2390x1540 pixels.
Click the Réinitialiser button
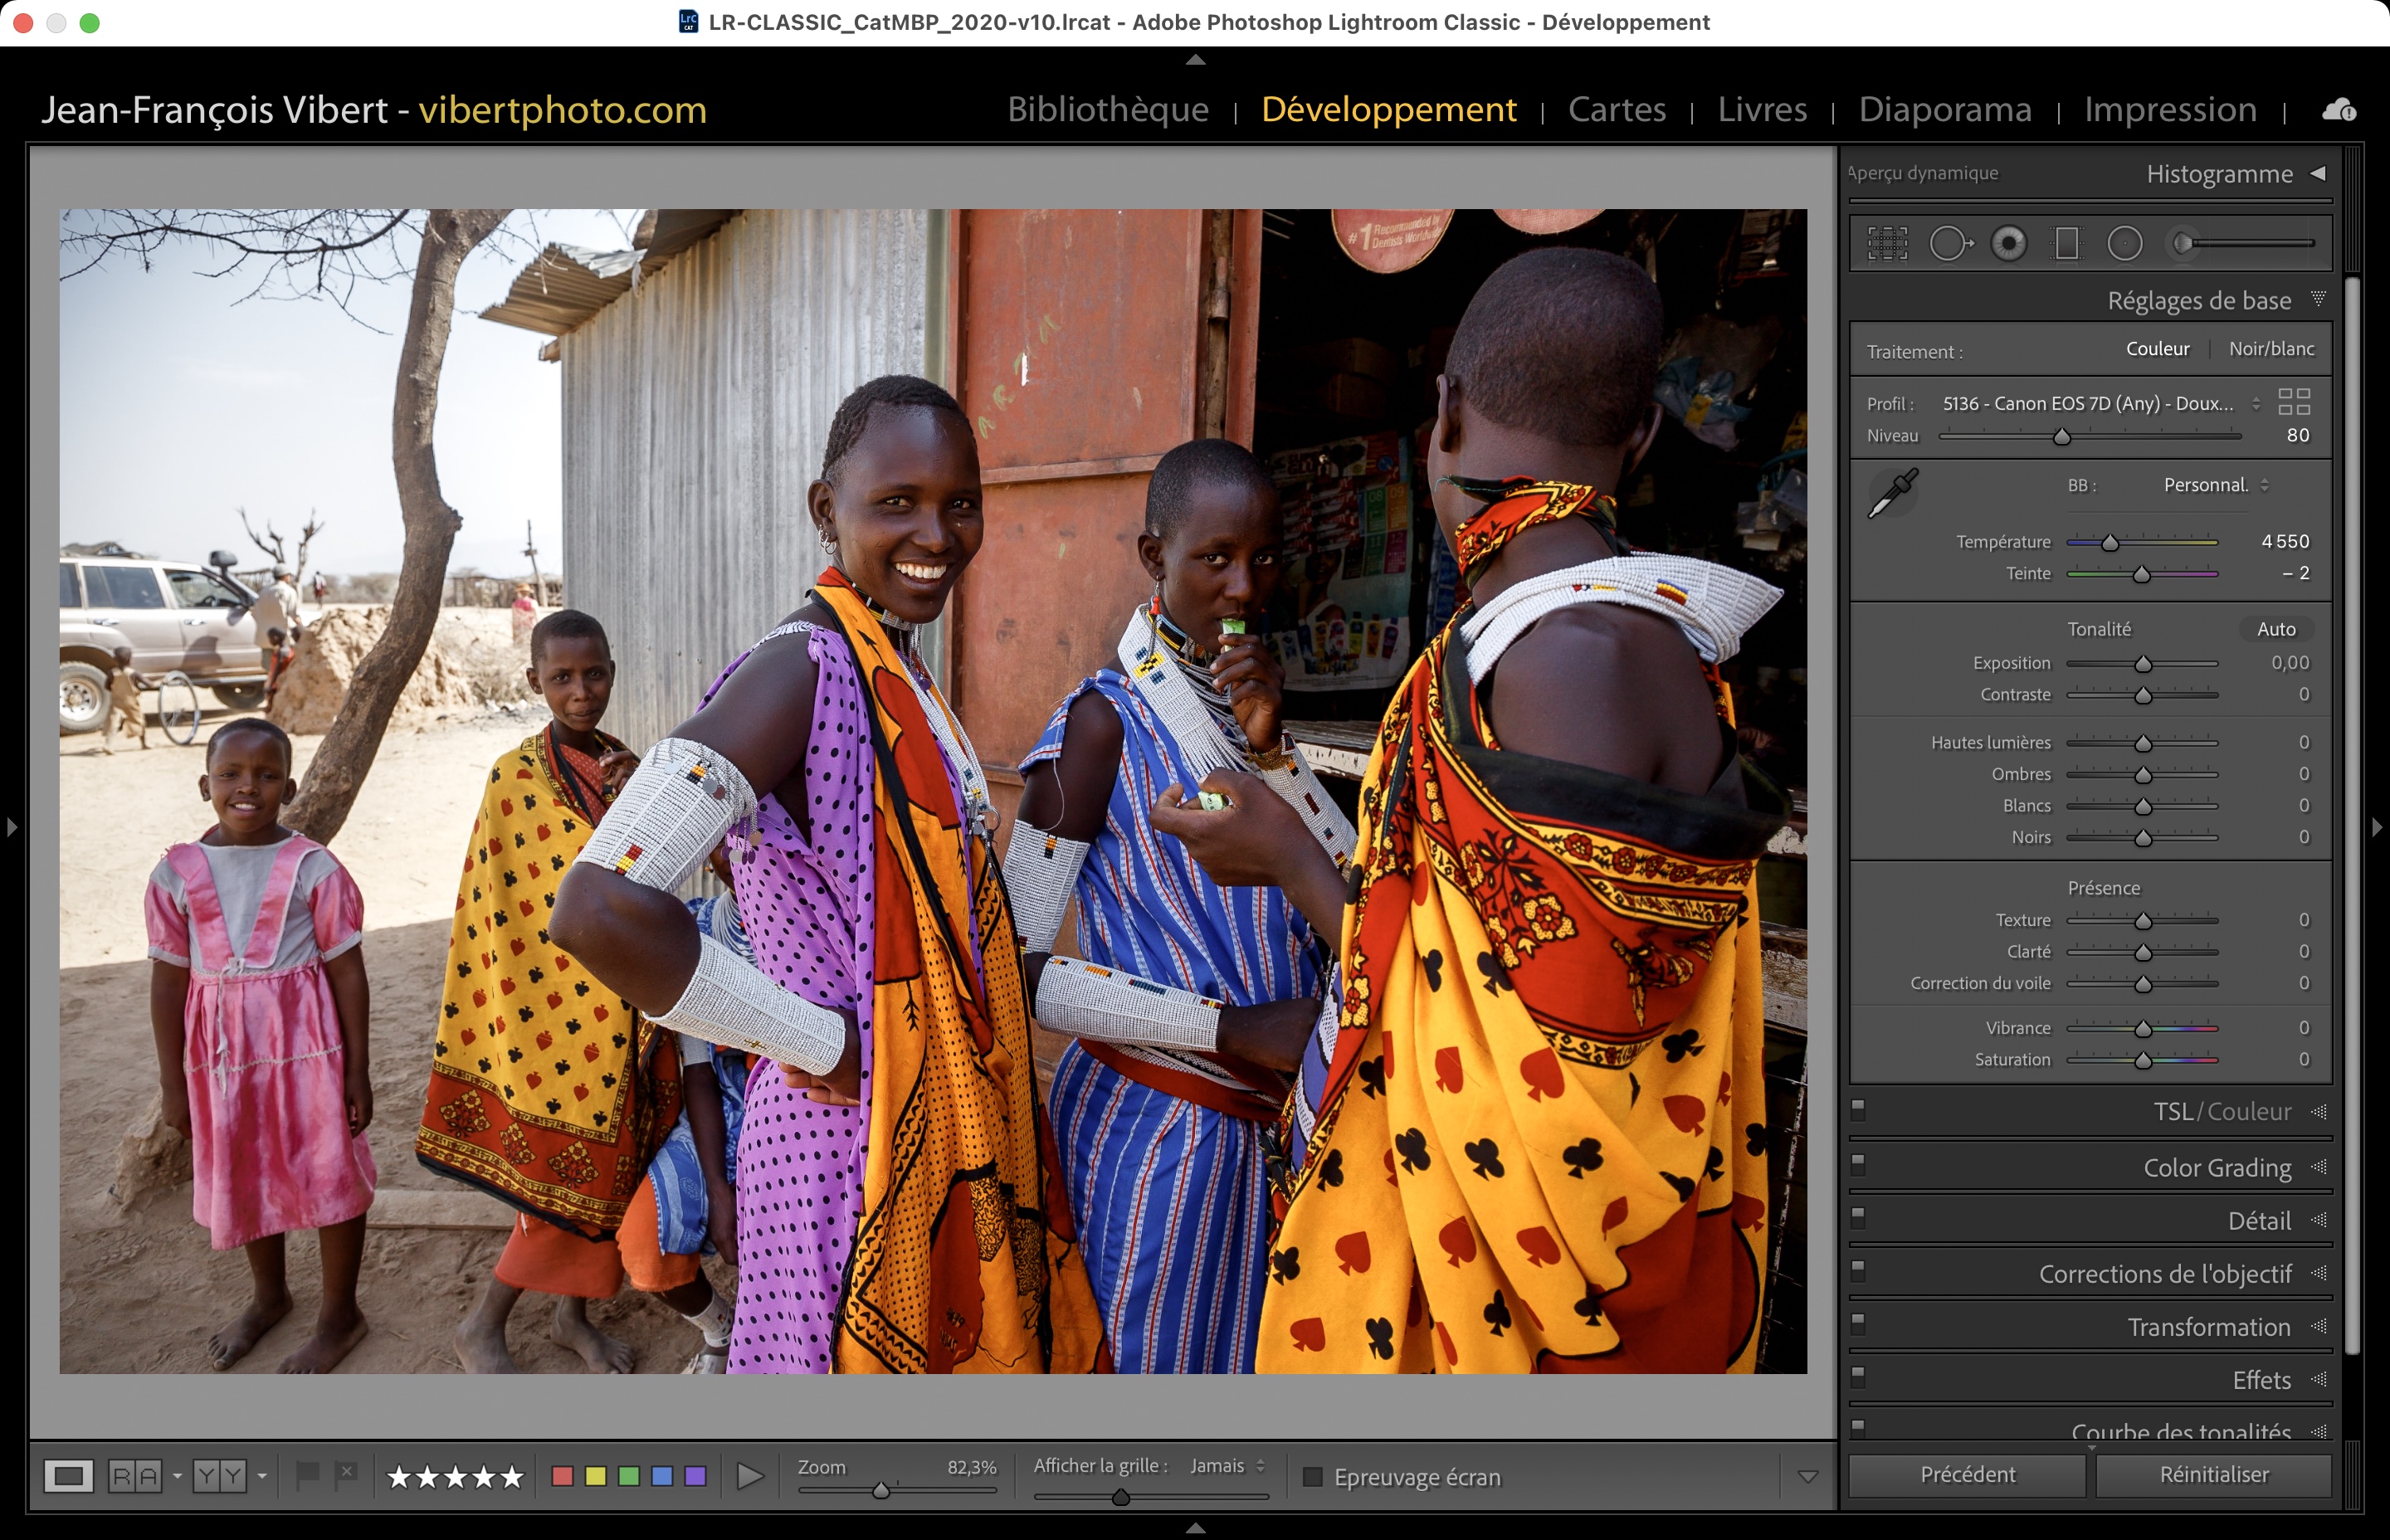coord(2213,1475)
